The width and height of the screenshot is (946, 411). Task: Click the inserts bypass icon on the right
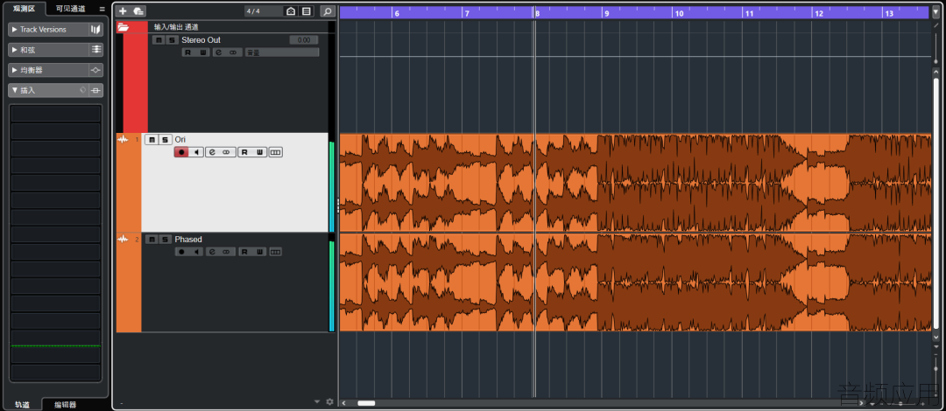95,90
